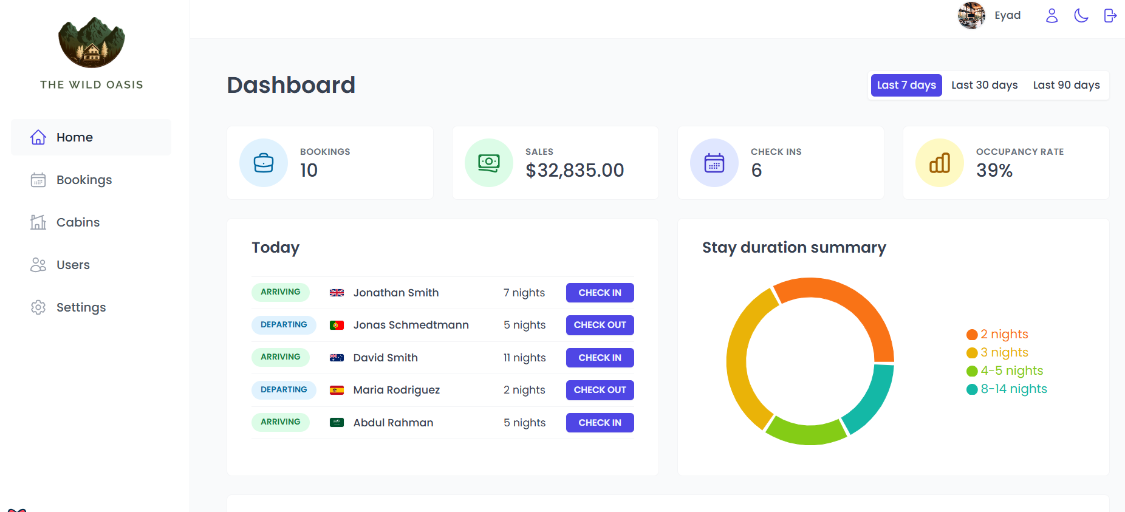Image resolution: width=1125 pixels, height=512 pixels.
Task: Check in Jonathan Smith
Action: click(600, 293)
